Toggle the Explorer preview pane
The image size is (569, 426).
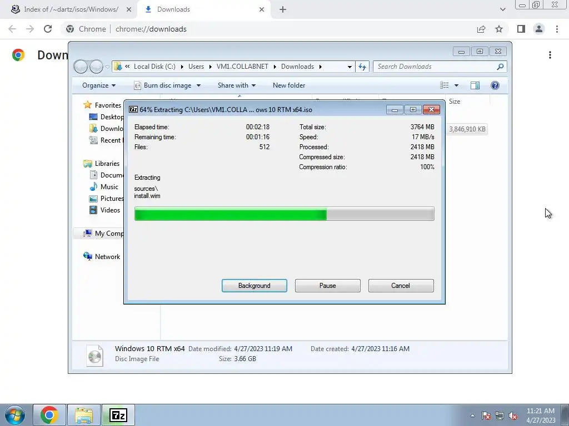[x=475, y=85]
